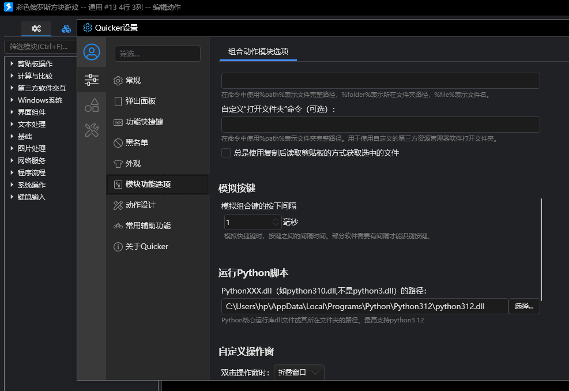569x391 pixels.
Task: Click the keyboard icon beside 功能快捷键
Action: click(118, 122)
